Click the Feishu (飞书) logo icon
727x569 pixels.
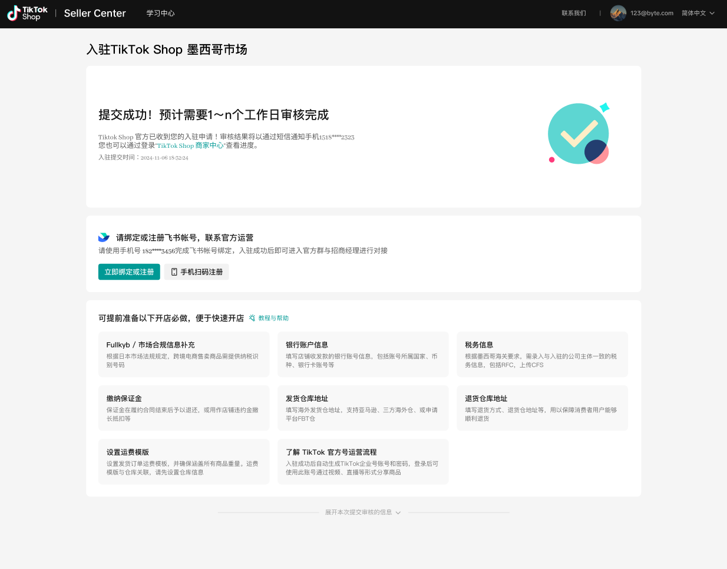104,237
